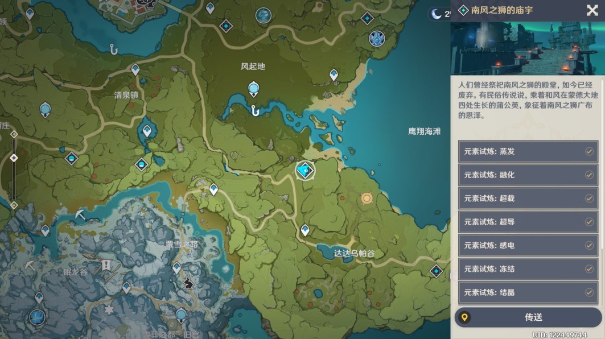The image size is (605, 339).
Task: Open the large domain icon at the bottom-left
Action: 36,317
